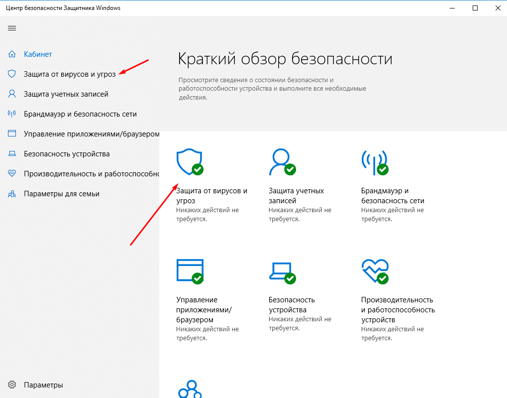
Task: Select Кабинет in the sidebar
Action: [x=38, y=54]
